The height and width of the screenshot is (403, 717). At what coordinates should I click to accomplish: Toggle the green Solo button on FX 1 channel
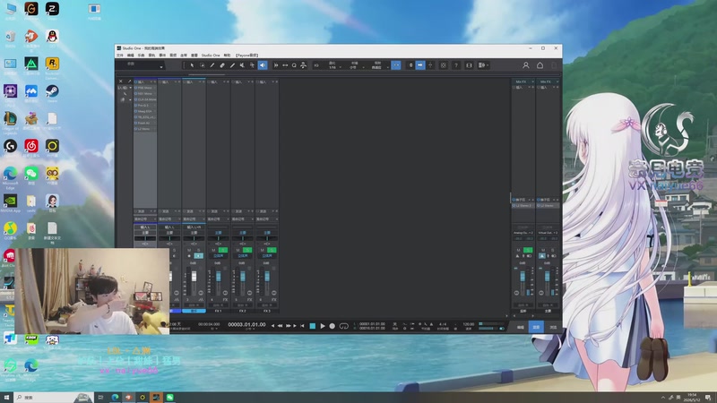222,250
